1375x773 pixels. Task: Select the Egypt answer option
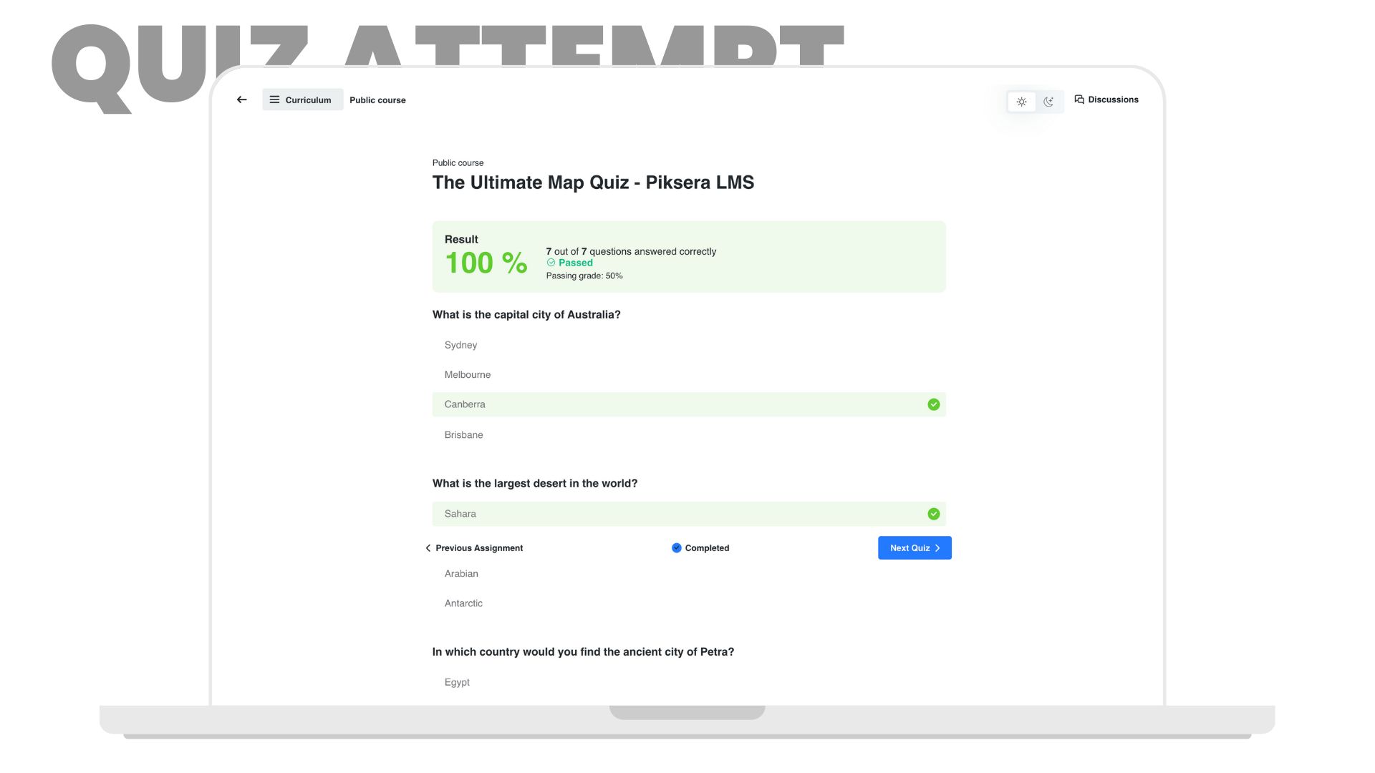[688, 682]
